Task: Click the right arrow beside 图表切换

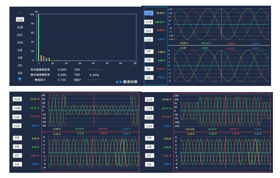Action: (121, 82)
